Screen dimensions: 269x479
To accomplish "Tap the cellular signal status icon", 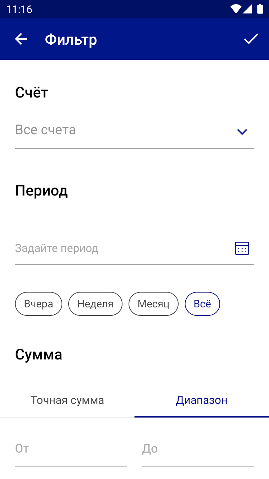I will click(x=247, y=9).
